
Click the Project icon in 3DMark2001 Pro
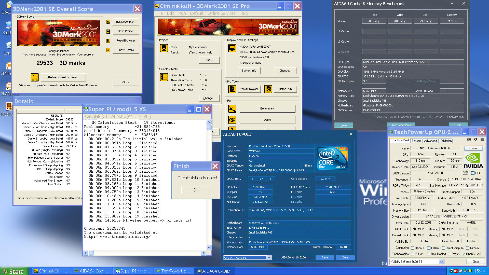(164, 48)
